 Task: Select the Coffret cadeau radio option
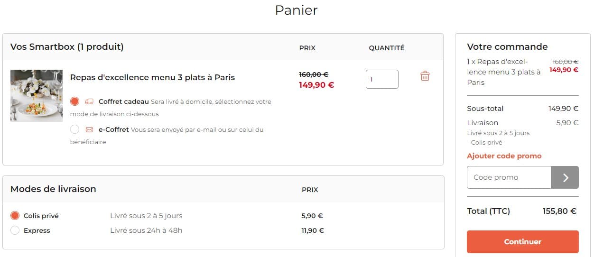pyautogui.click(x=74, y=101)
